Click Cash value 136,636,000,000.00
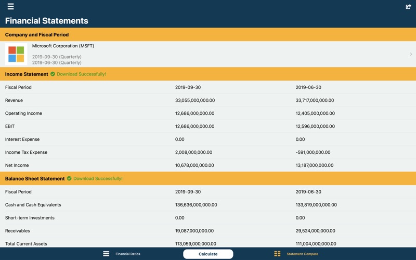416x260 pixels. 196,205
